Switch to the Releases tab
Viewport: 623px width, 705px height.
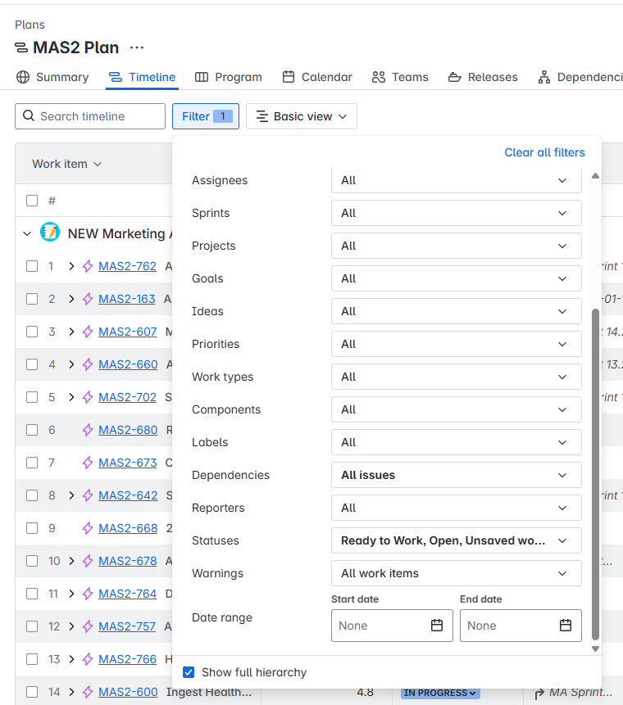(x=483, y=77)
